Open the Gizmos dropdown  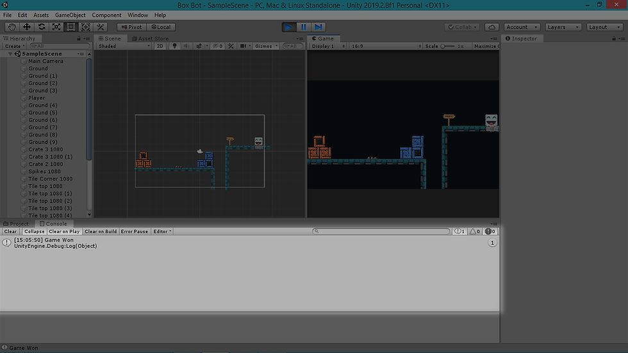click(267, 46)
